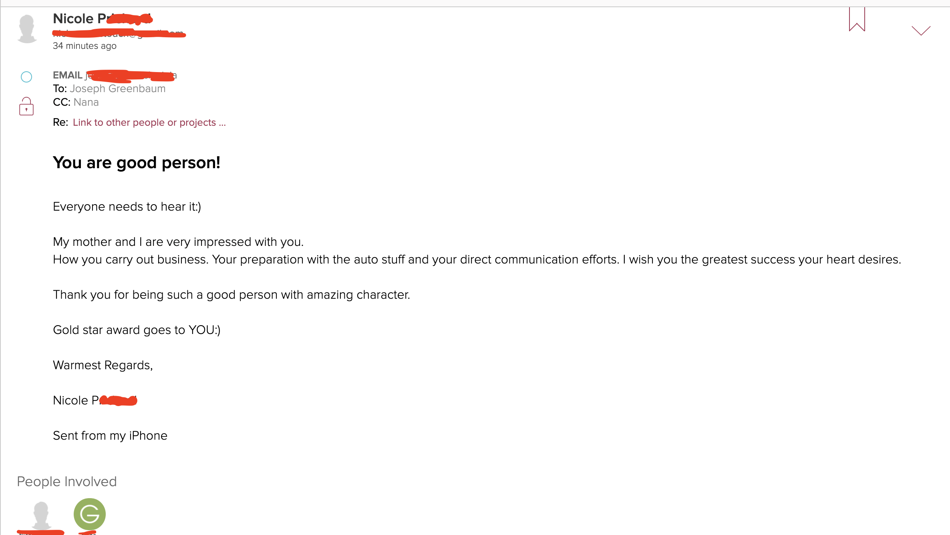The image size is (950, 535).
Task: Click the "People Involved" section heading
Action: click(66, 481)
